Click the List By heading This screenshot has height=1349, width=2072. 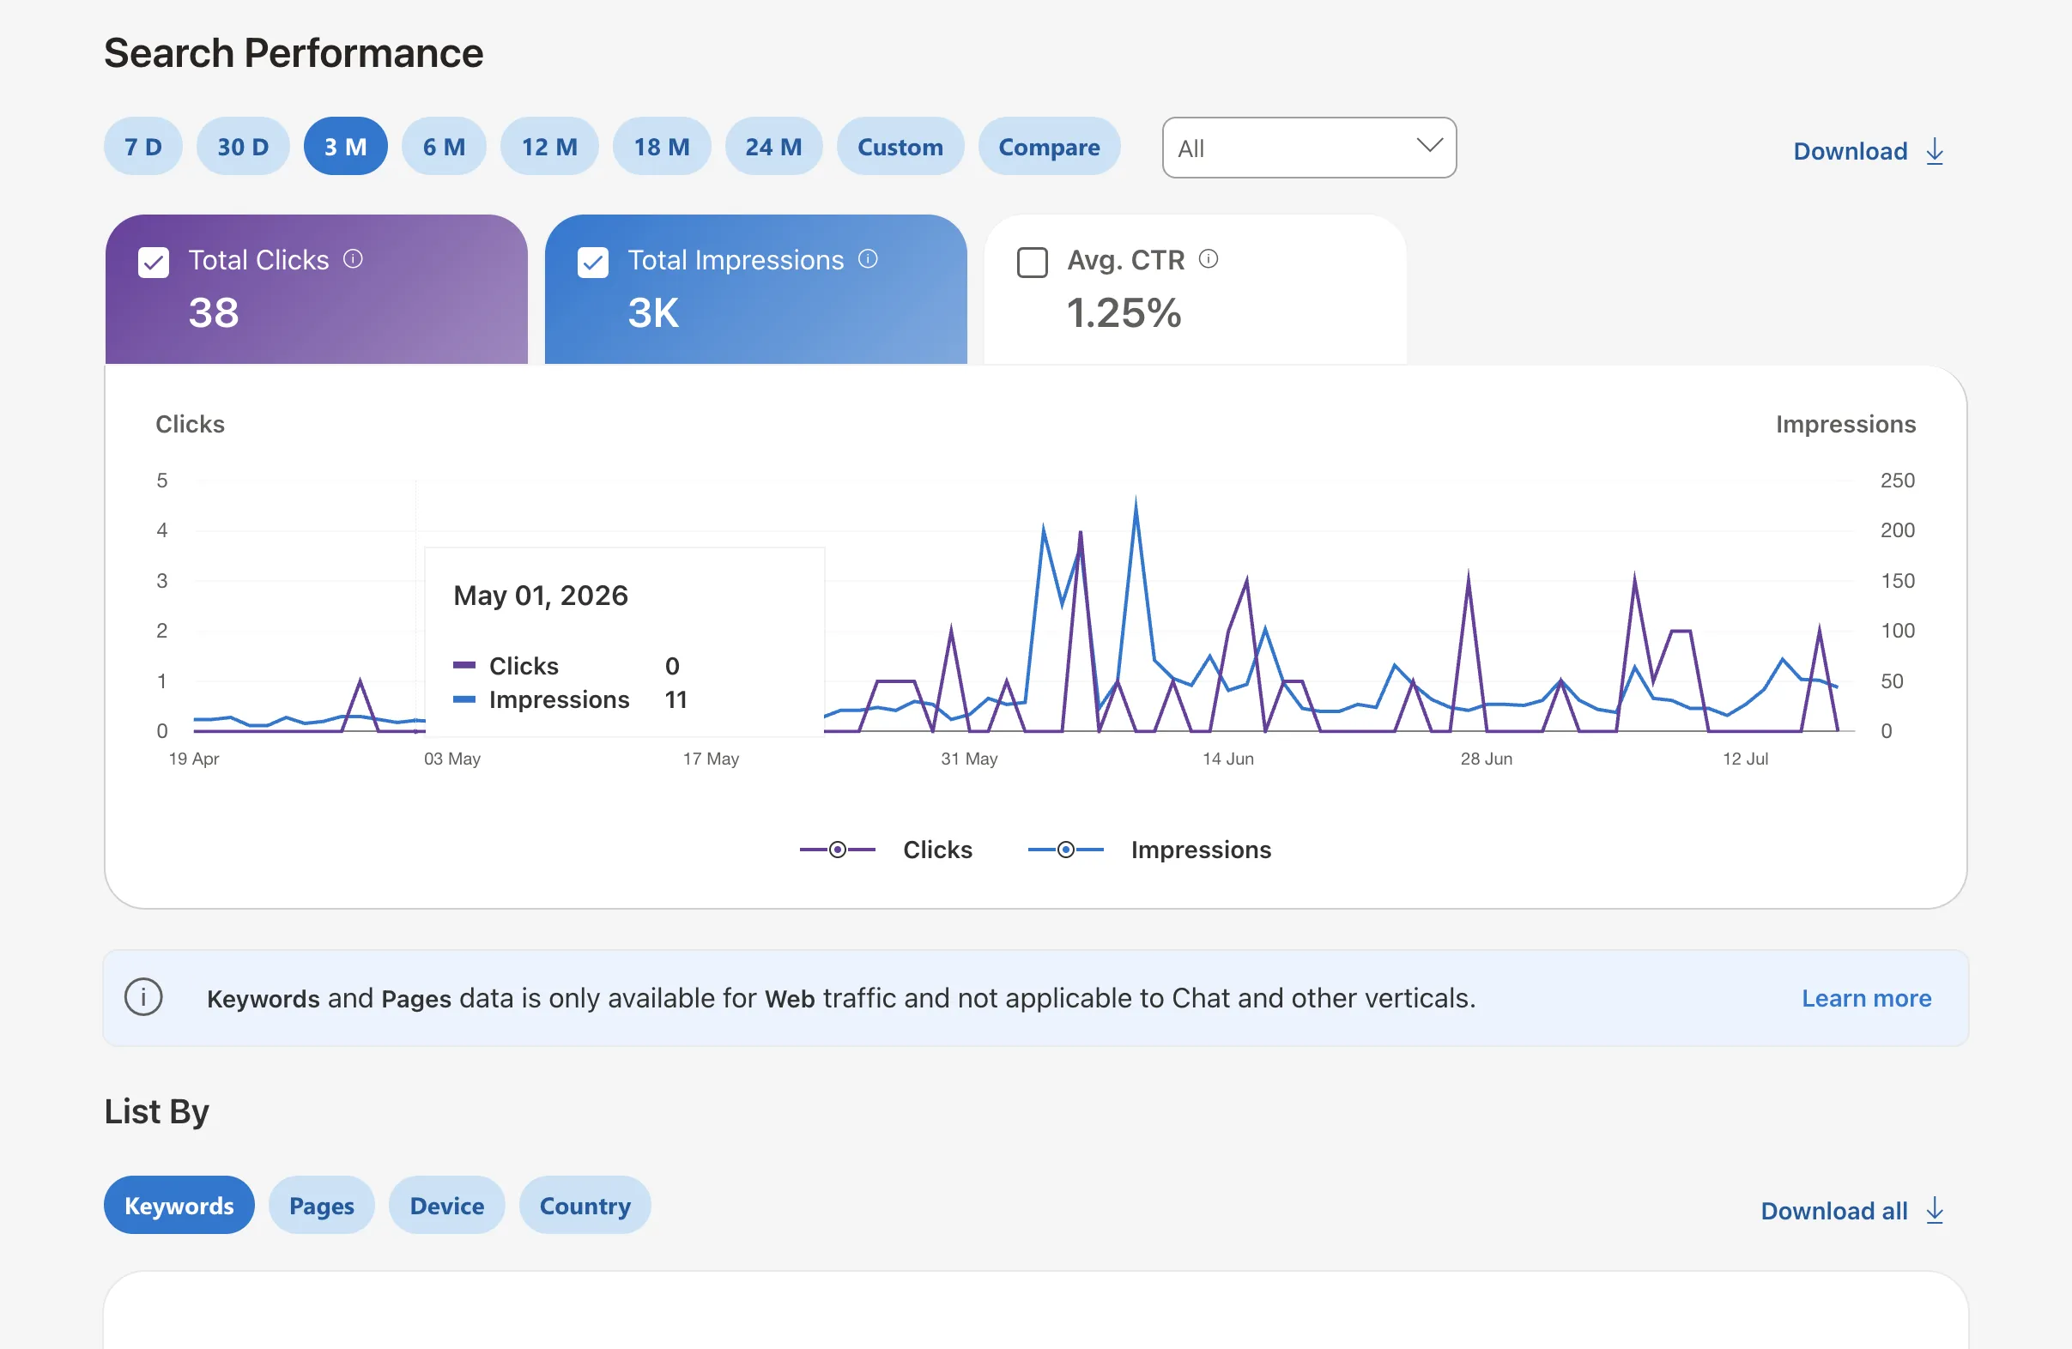157,1111
